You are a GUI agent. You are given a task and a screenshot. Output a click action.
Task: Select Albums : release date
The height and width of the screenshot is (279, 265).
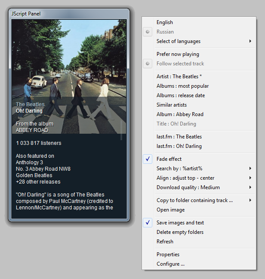click(180, 95)
